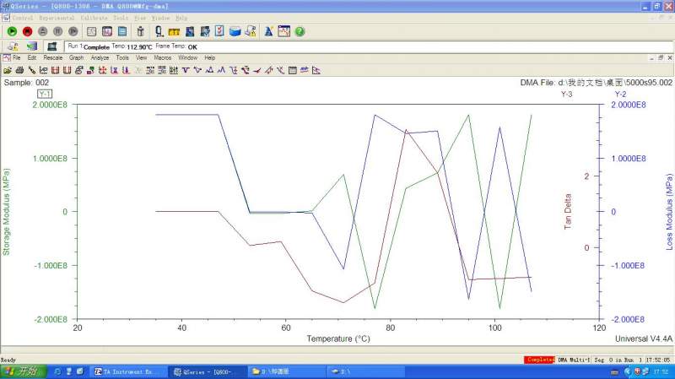Click the dark computer screen icon left of Run status
This screenshot has width=675, height=379.
point(52,46)
